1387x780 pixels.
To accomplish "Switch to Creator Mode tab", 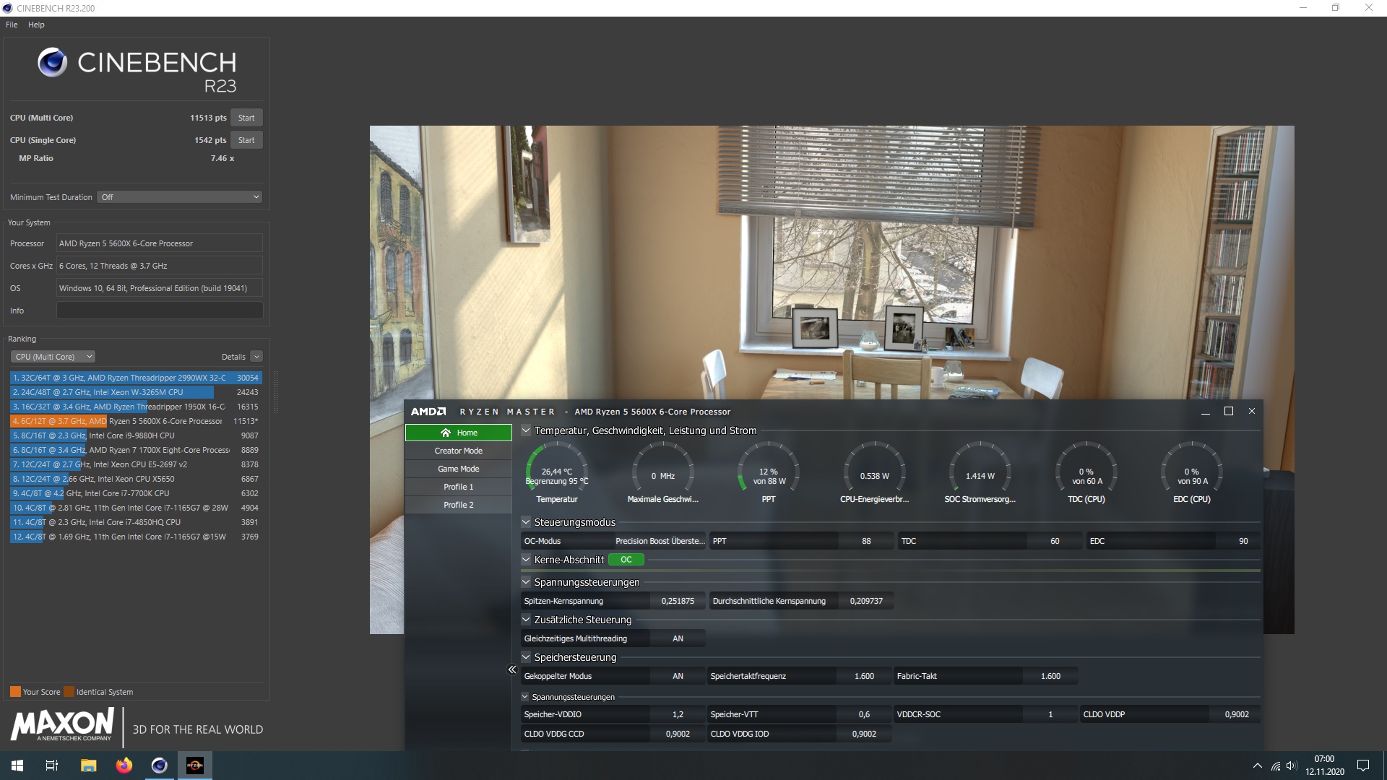I will coord(458,451).
